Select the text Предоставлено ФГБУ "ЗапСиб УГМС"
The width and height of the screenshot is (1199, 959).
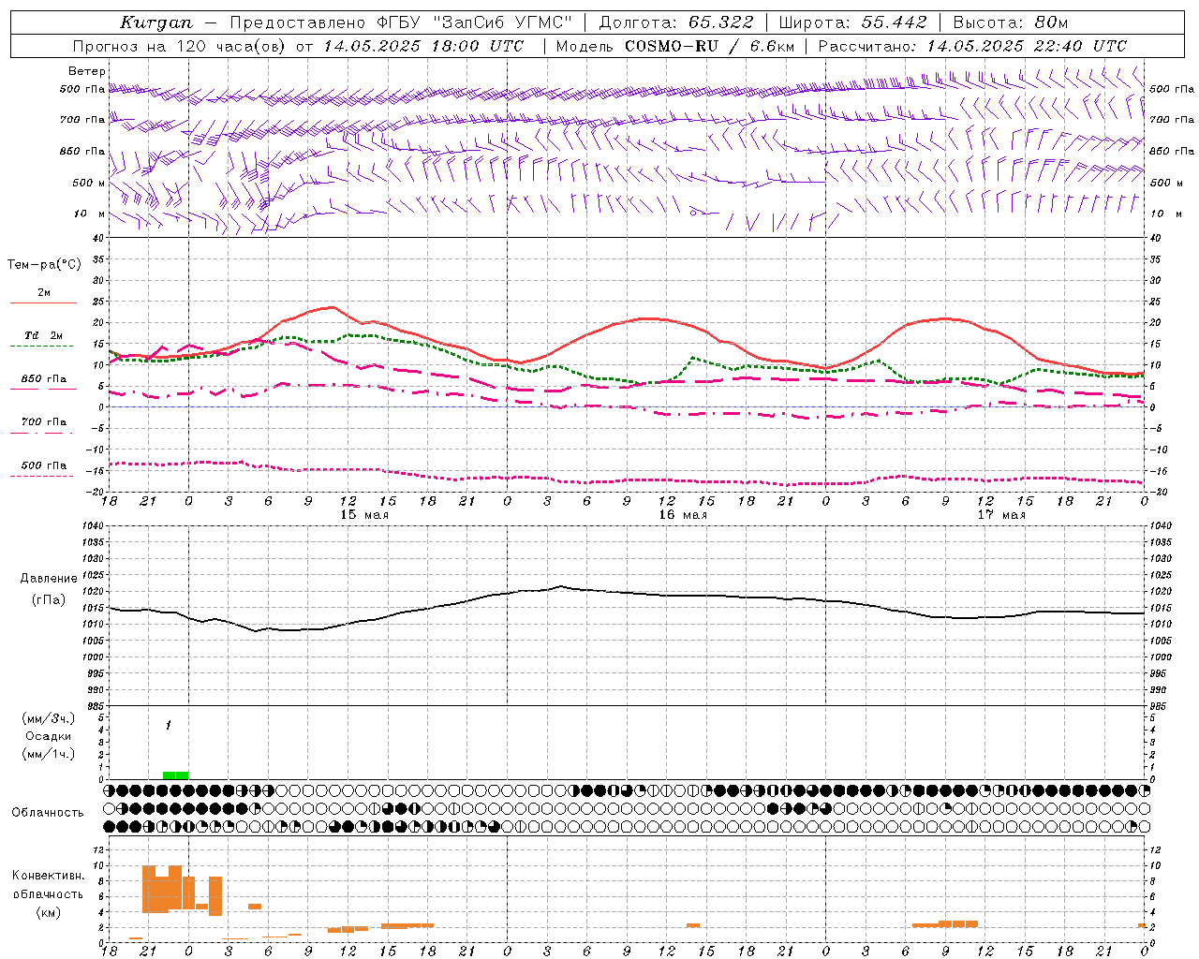pyautogui.click(x=401, y=22)
